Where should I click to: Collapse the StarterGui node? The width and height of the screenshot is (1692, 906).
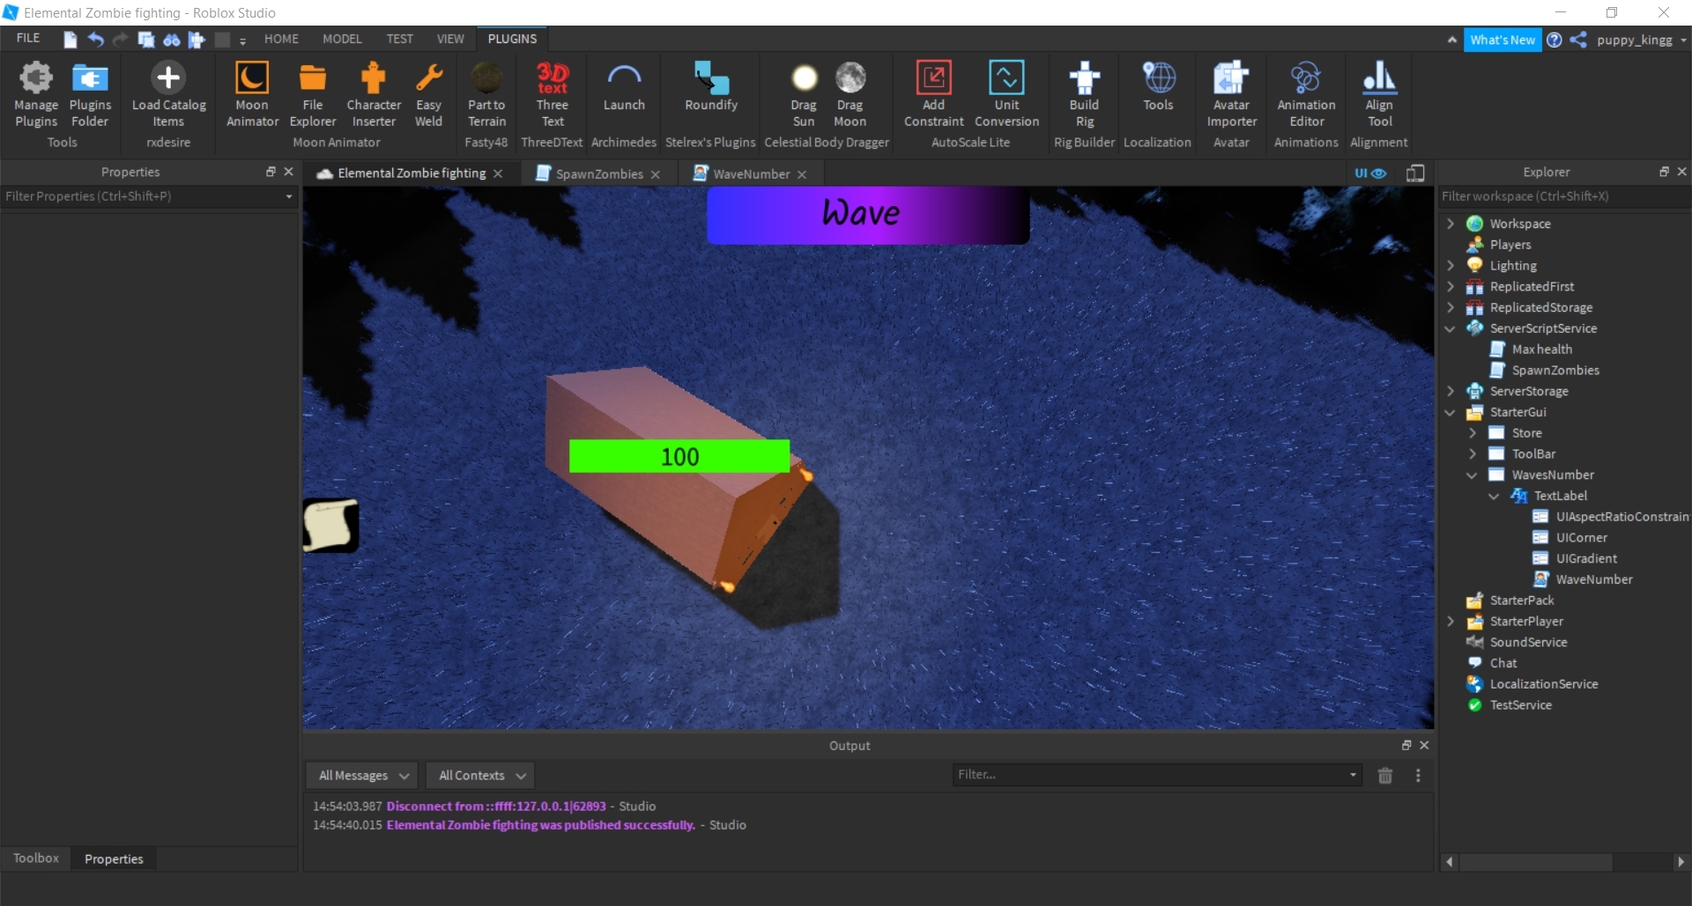[x=1451, y=412]
